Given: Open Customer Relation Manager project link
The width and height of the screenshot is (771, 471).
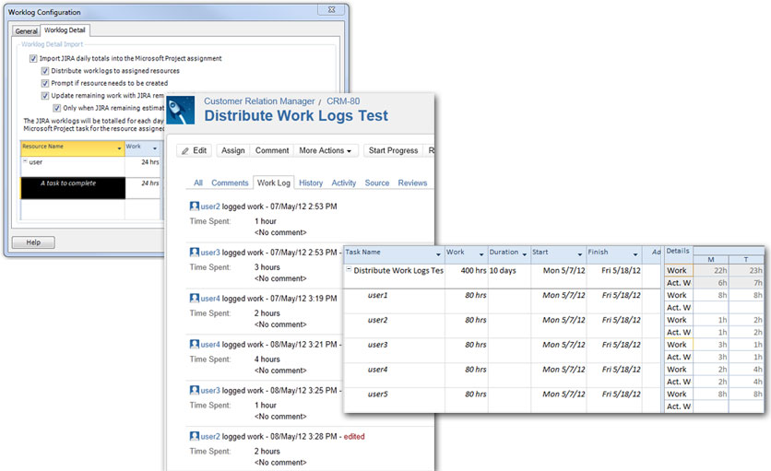Looking at the screenshot, I should (x=259, y=101).
